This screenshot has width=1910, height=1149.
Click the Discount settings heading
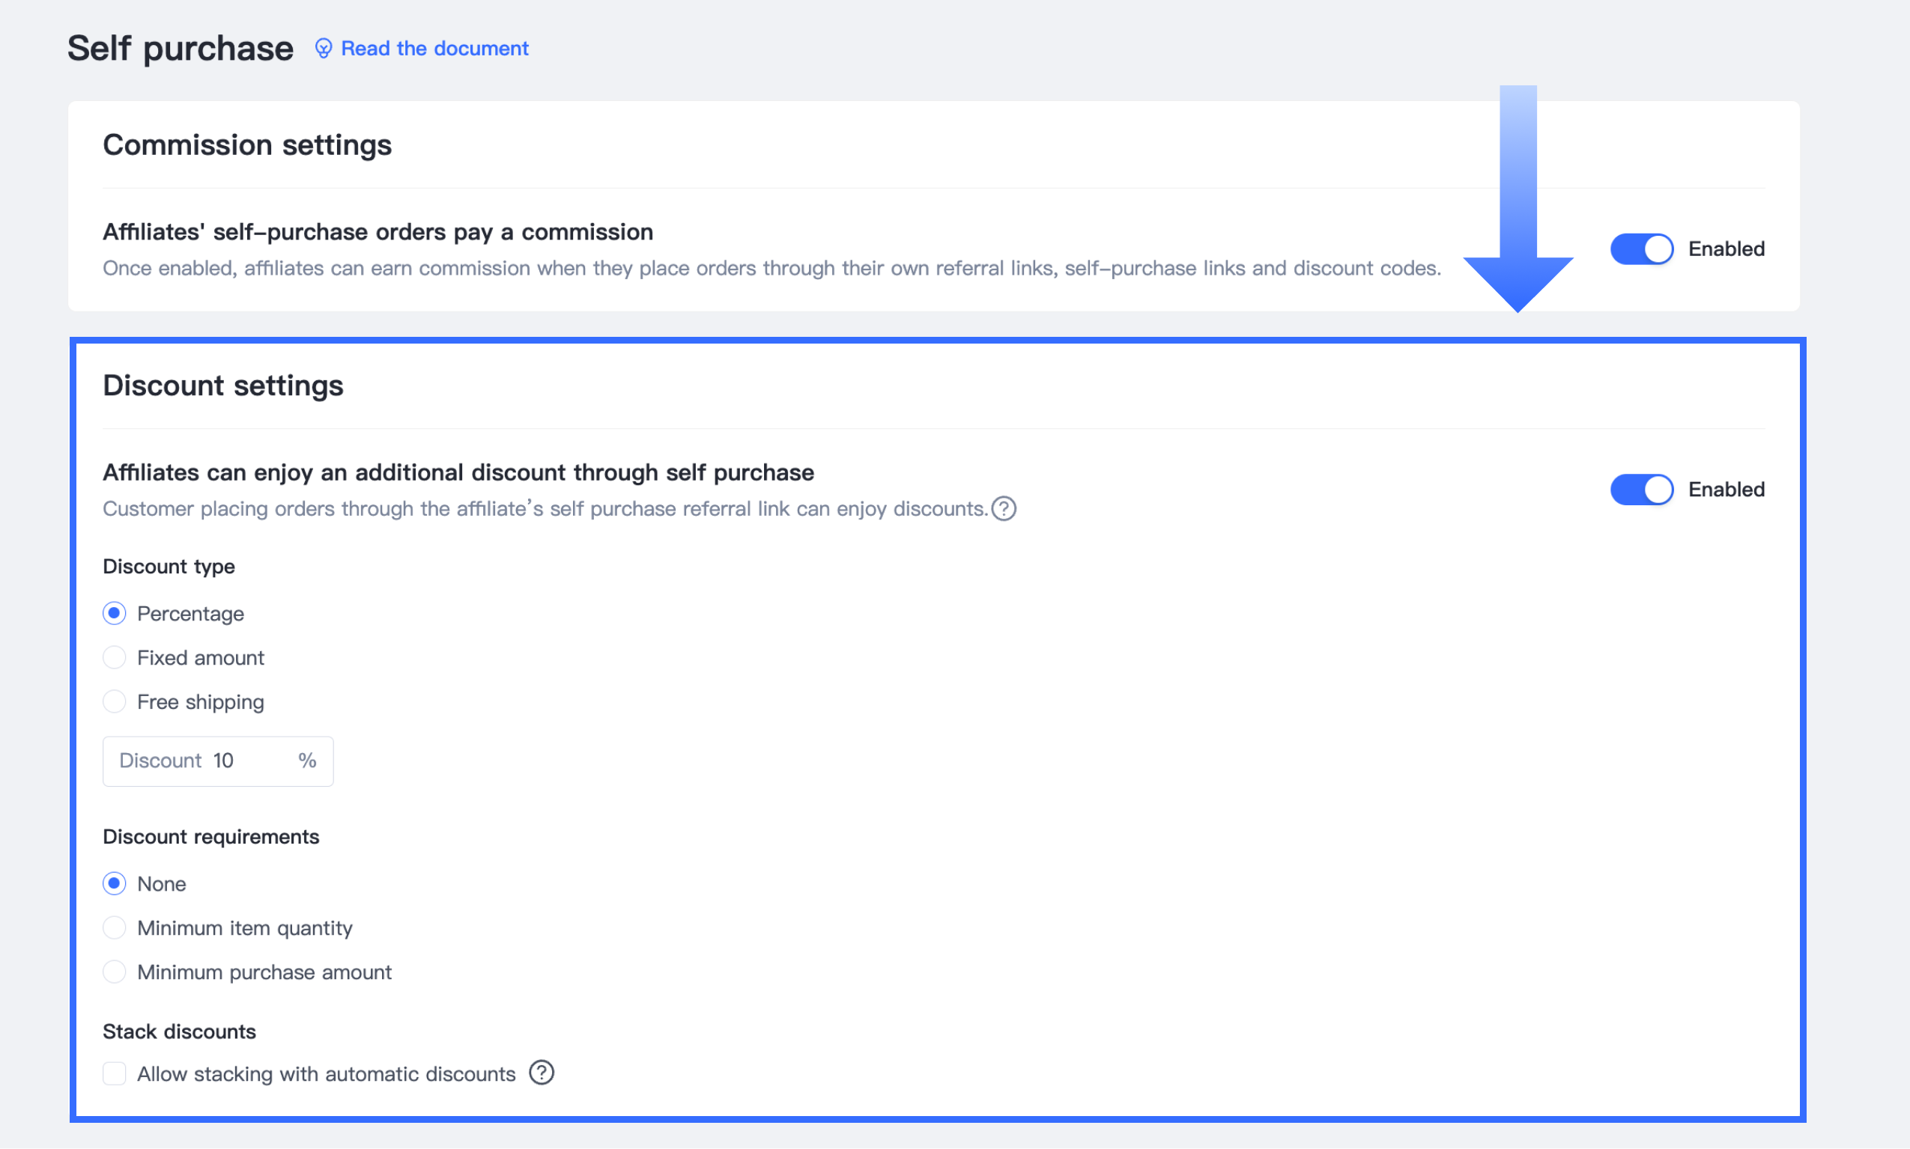(223, 385)
